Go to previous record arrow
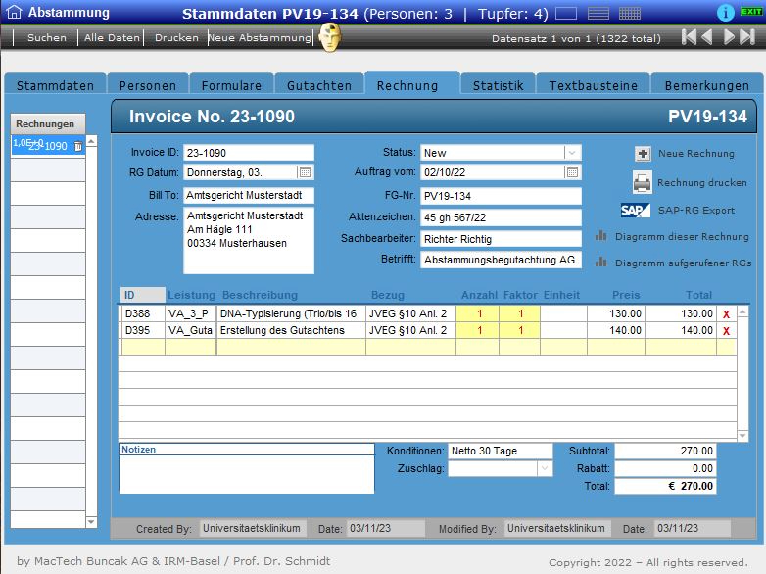766x574 pixels. coord(707,37)
